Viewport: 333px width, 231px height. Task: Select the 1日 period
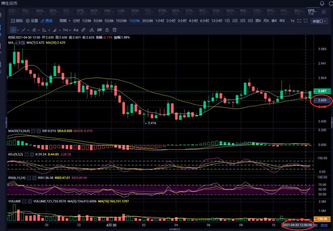point(227,21)
